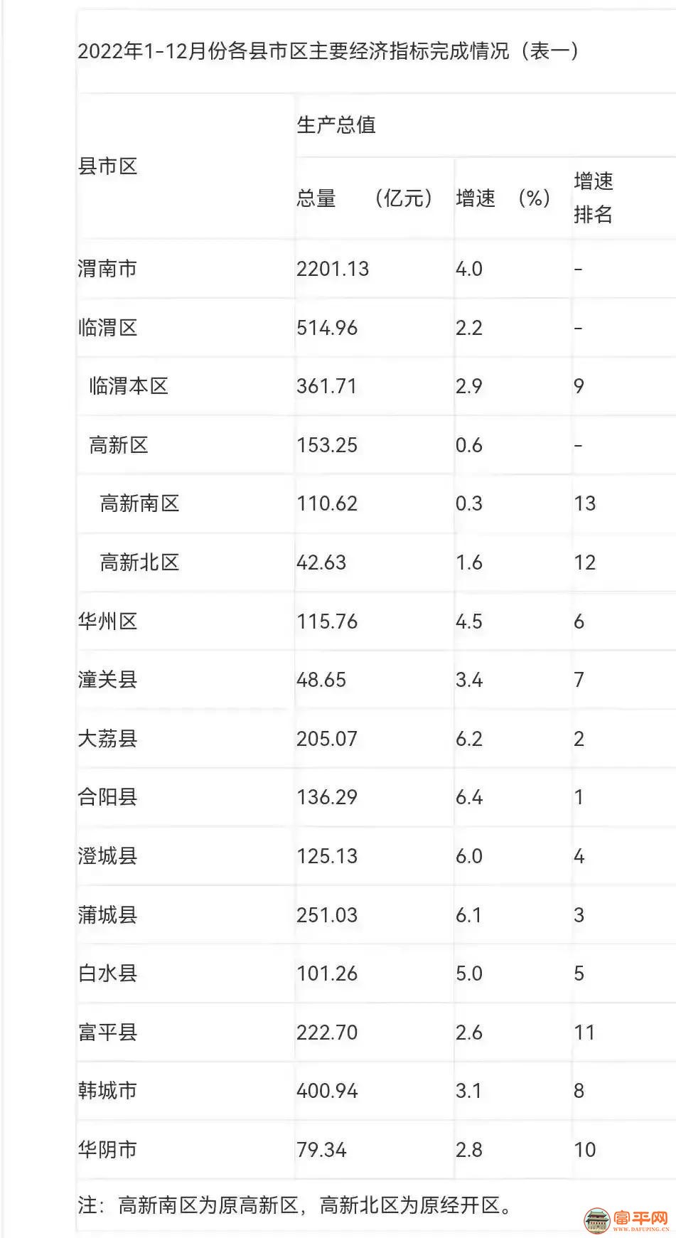Click the 增速排名 column header
Image resolution: width=676 pixels, height=1238 pixels.
(594, 198)
